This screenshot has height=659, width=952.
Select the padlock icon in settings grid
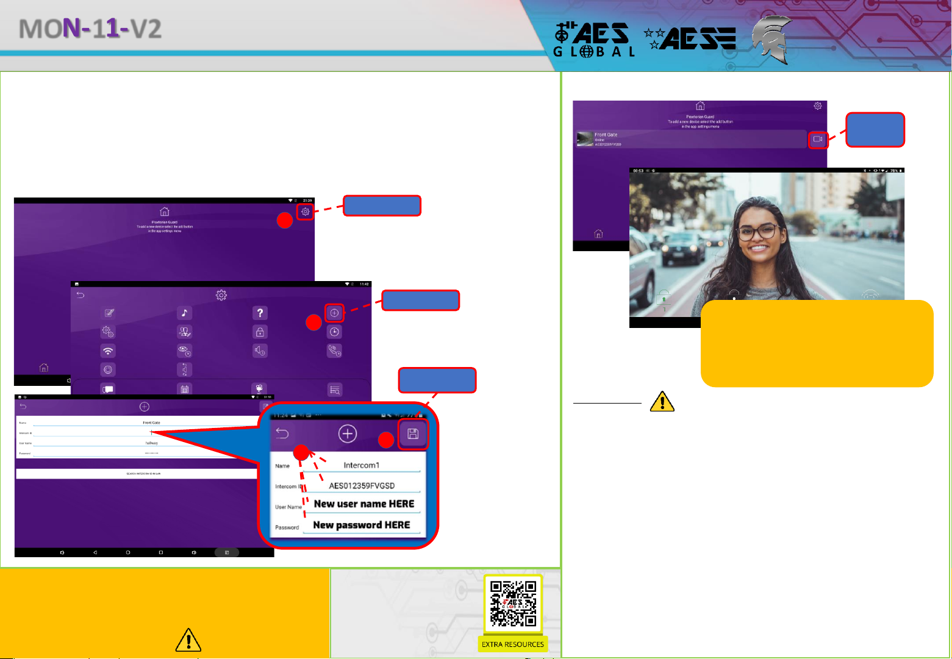[x=260, y=332]
